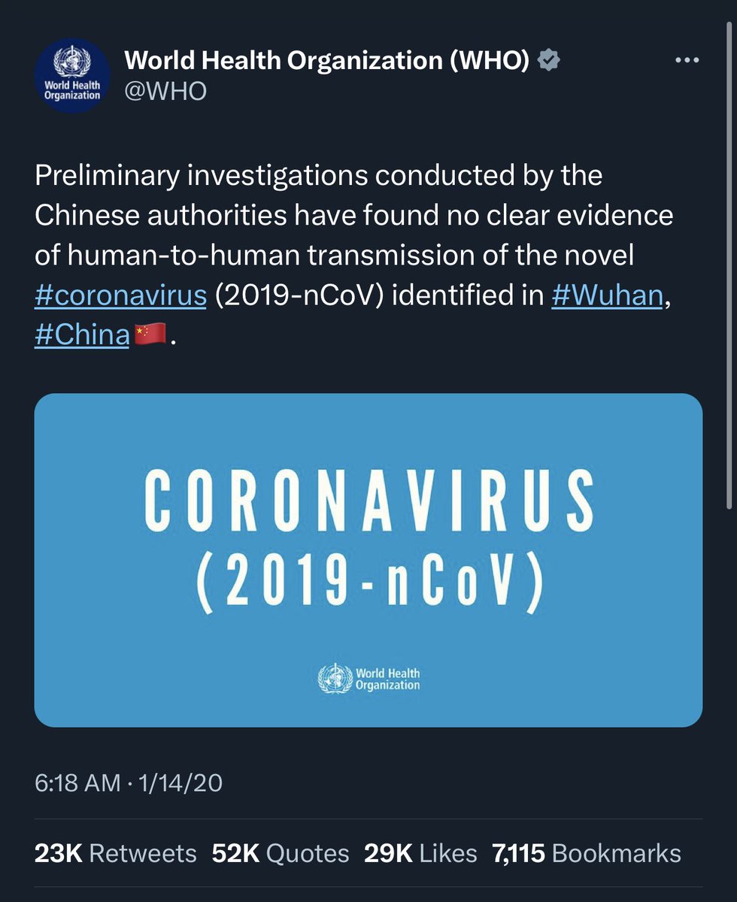The width and height of the screenshot is (737, 902).
Task: Click the verified badge next to WHO
Action: (550, 62)
